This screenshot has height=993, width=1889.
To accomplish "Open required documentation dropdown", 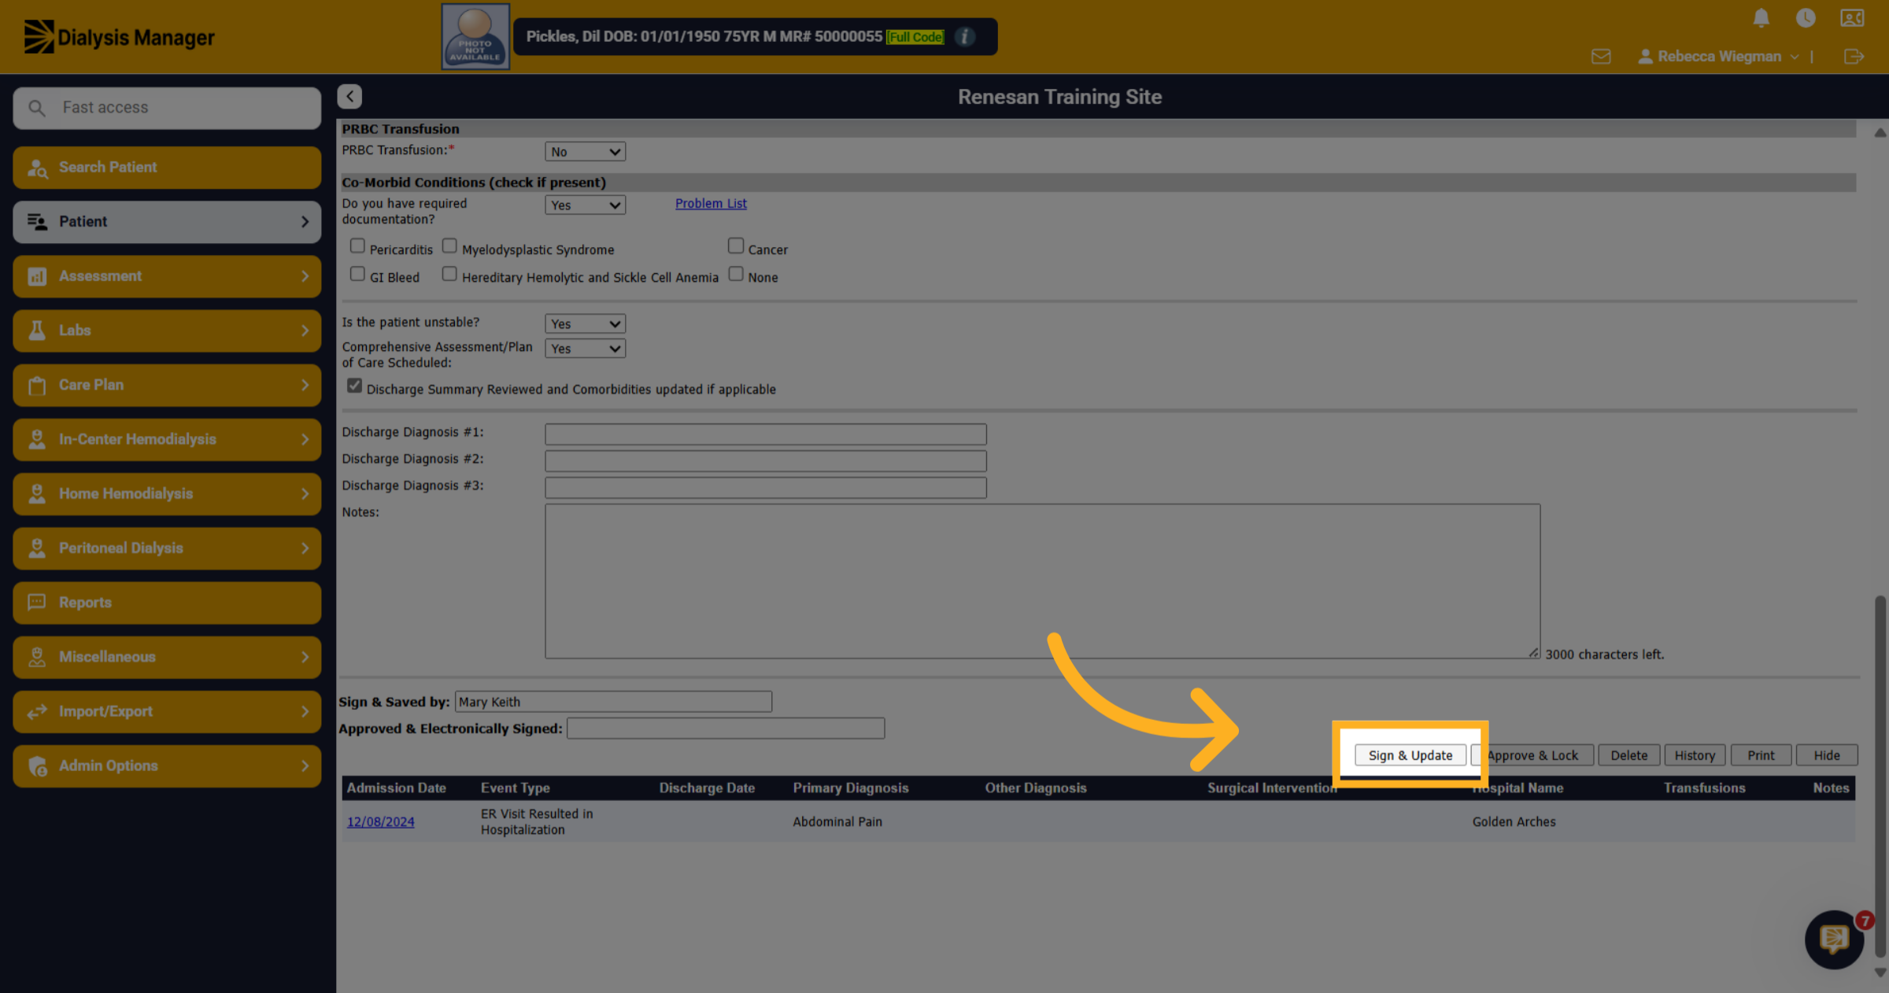I will [x=585, y=205].
